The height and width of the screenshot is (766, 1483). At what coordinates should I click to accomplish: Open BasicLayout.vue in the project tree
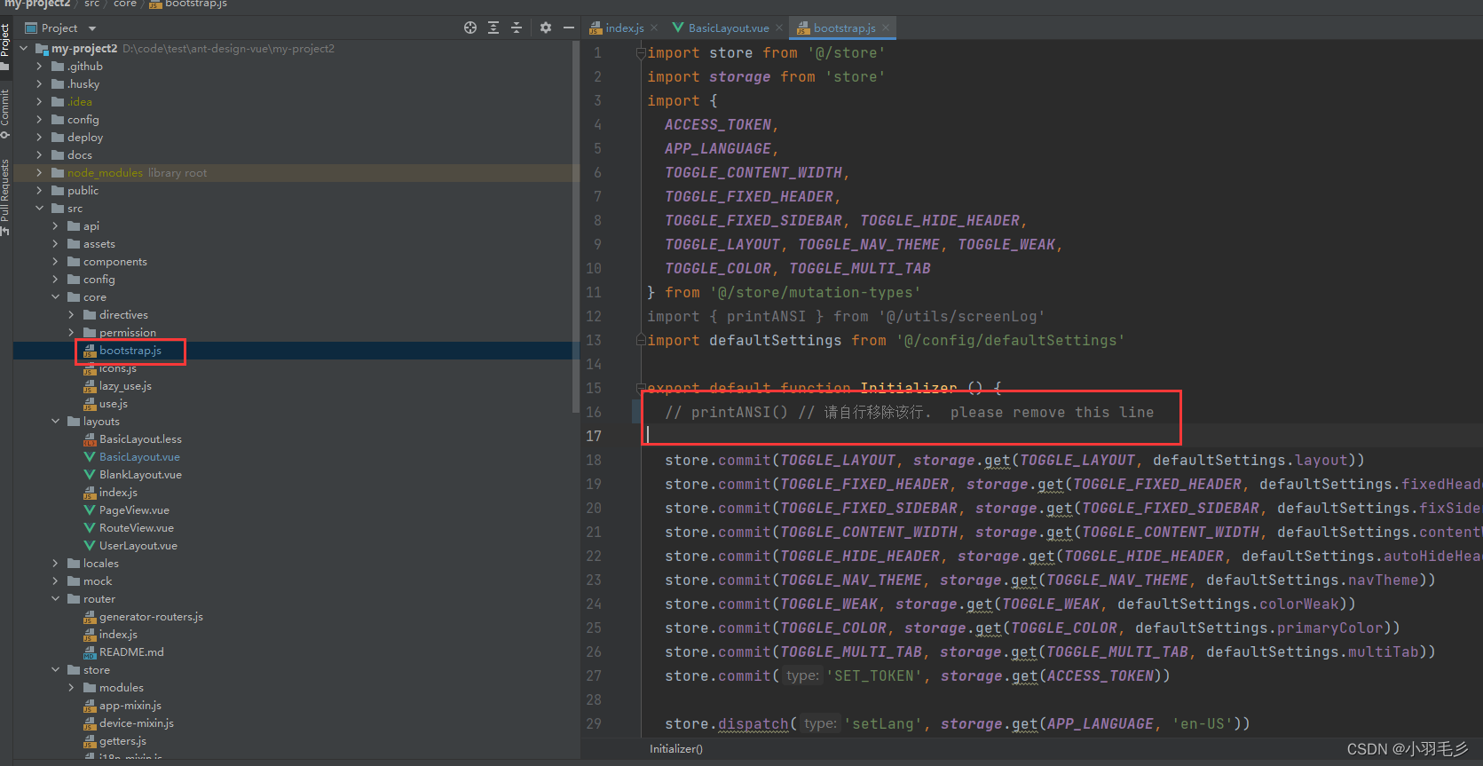pos(139,457)
